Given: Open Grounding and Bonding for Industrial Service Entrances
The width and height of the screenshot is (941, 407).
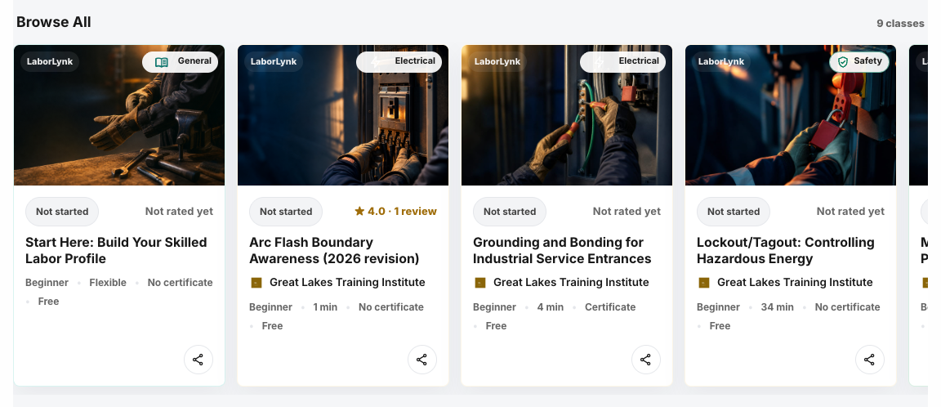Looking at the screenshot, I should pyautogui.click(x=562, y=251).
